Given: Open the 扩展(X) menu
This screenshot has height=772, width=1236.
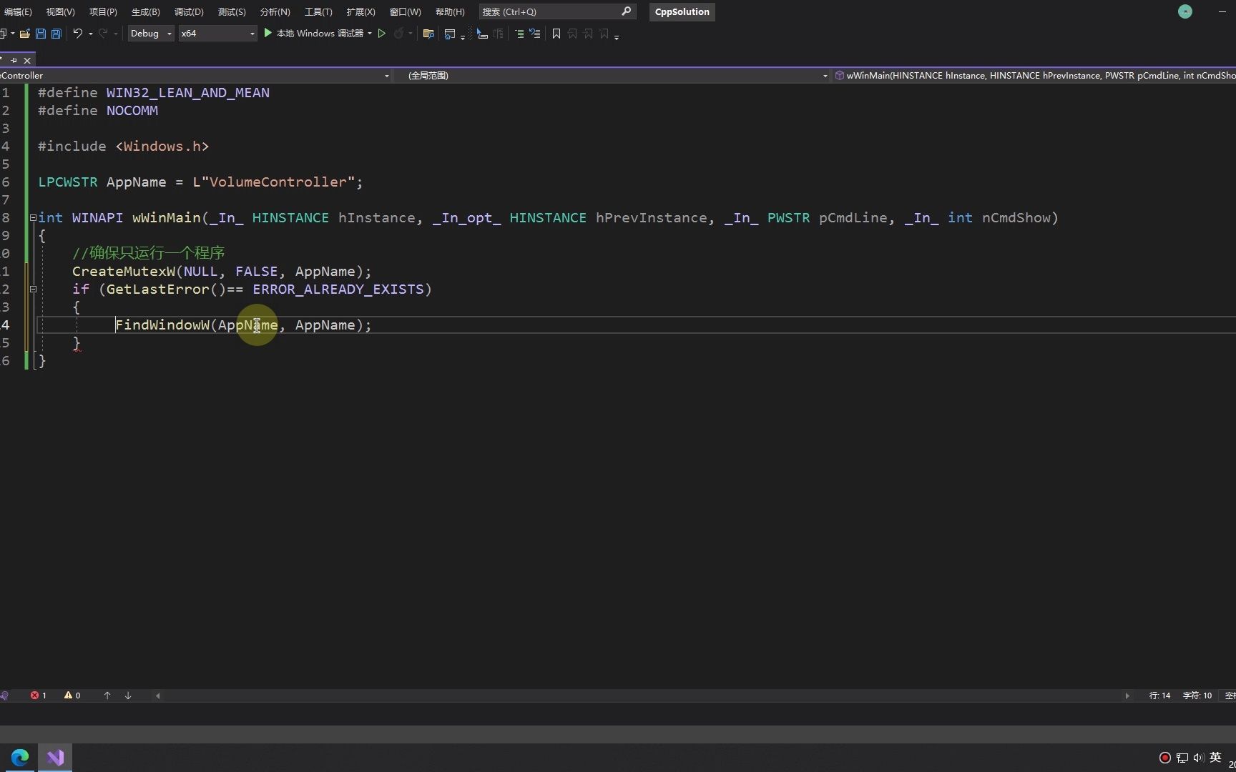Looking at the screenshot, I should (x=360, y=11).
